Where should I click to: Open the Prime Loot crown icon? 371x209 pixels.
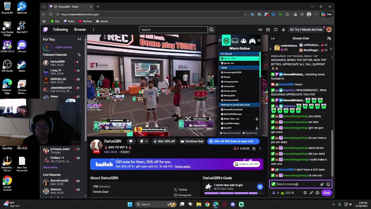260,30
